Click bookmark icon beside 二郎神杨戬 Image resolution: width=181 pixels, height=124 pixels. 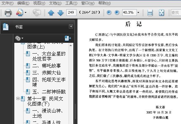point(28,92)
